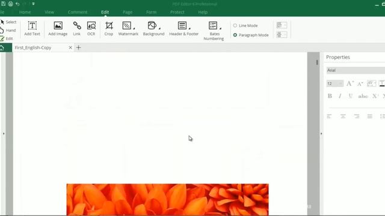Pick the text color swatch
The width and height of the screenshot is (385, 216).
pyautogui.click(x=382, y=83)
